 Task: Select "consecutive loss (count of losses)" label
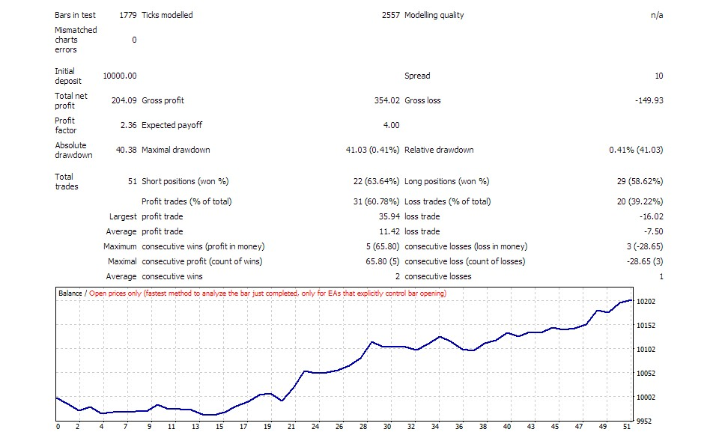[465, 262]
